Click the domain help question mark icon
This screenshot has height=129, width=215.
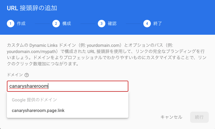(26, 75)
